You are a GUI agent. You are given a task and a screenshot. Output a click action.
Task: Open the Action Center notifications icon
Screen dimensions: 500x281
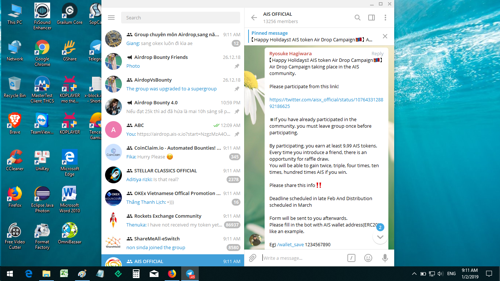[x=489, y=274]
